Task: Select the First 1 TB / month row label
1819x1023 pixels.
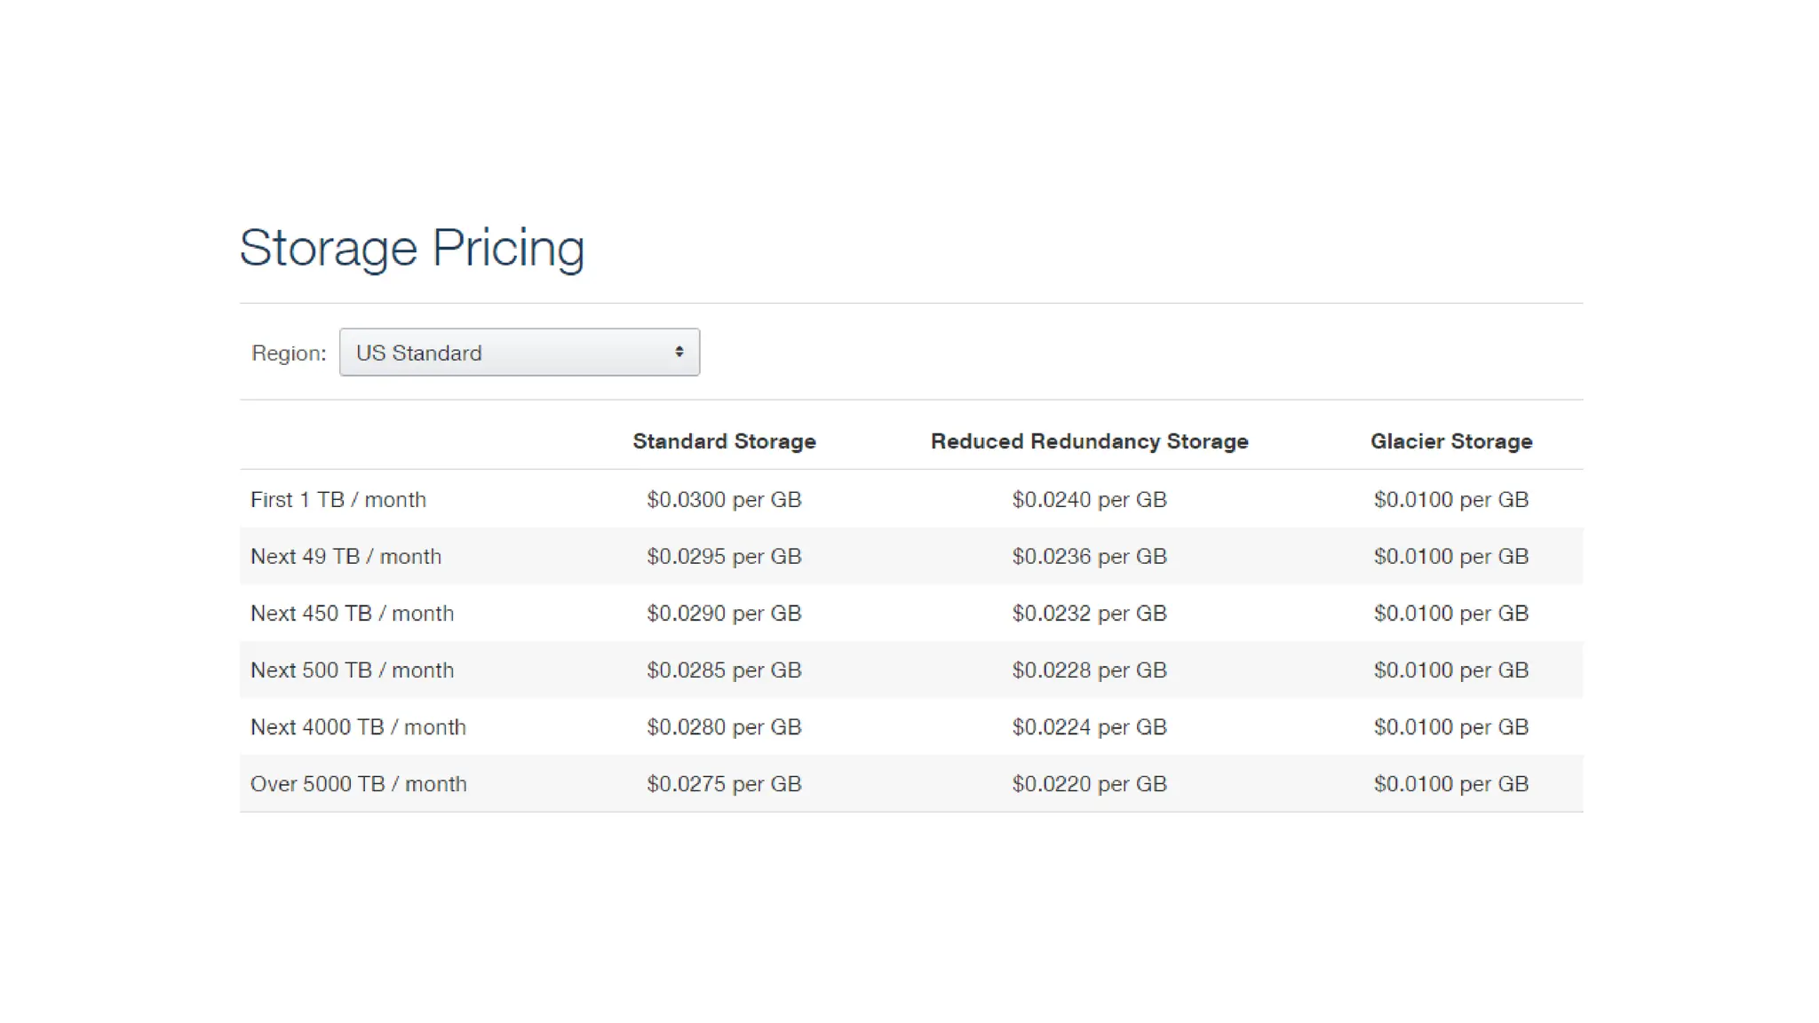Action: click(338, 500)
